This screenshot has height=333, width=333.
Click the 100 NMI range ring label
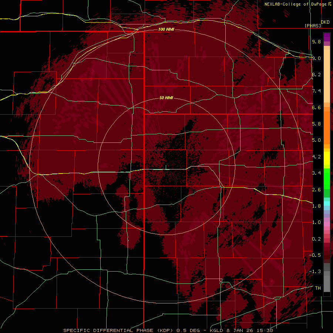coord(166,29)
